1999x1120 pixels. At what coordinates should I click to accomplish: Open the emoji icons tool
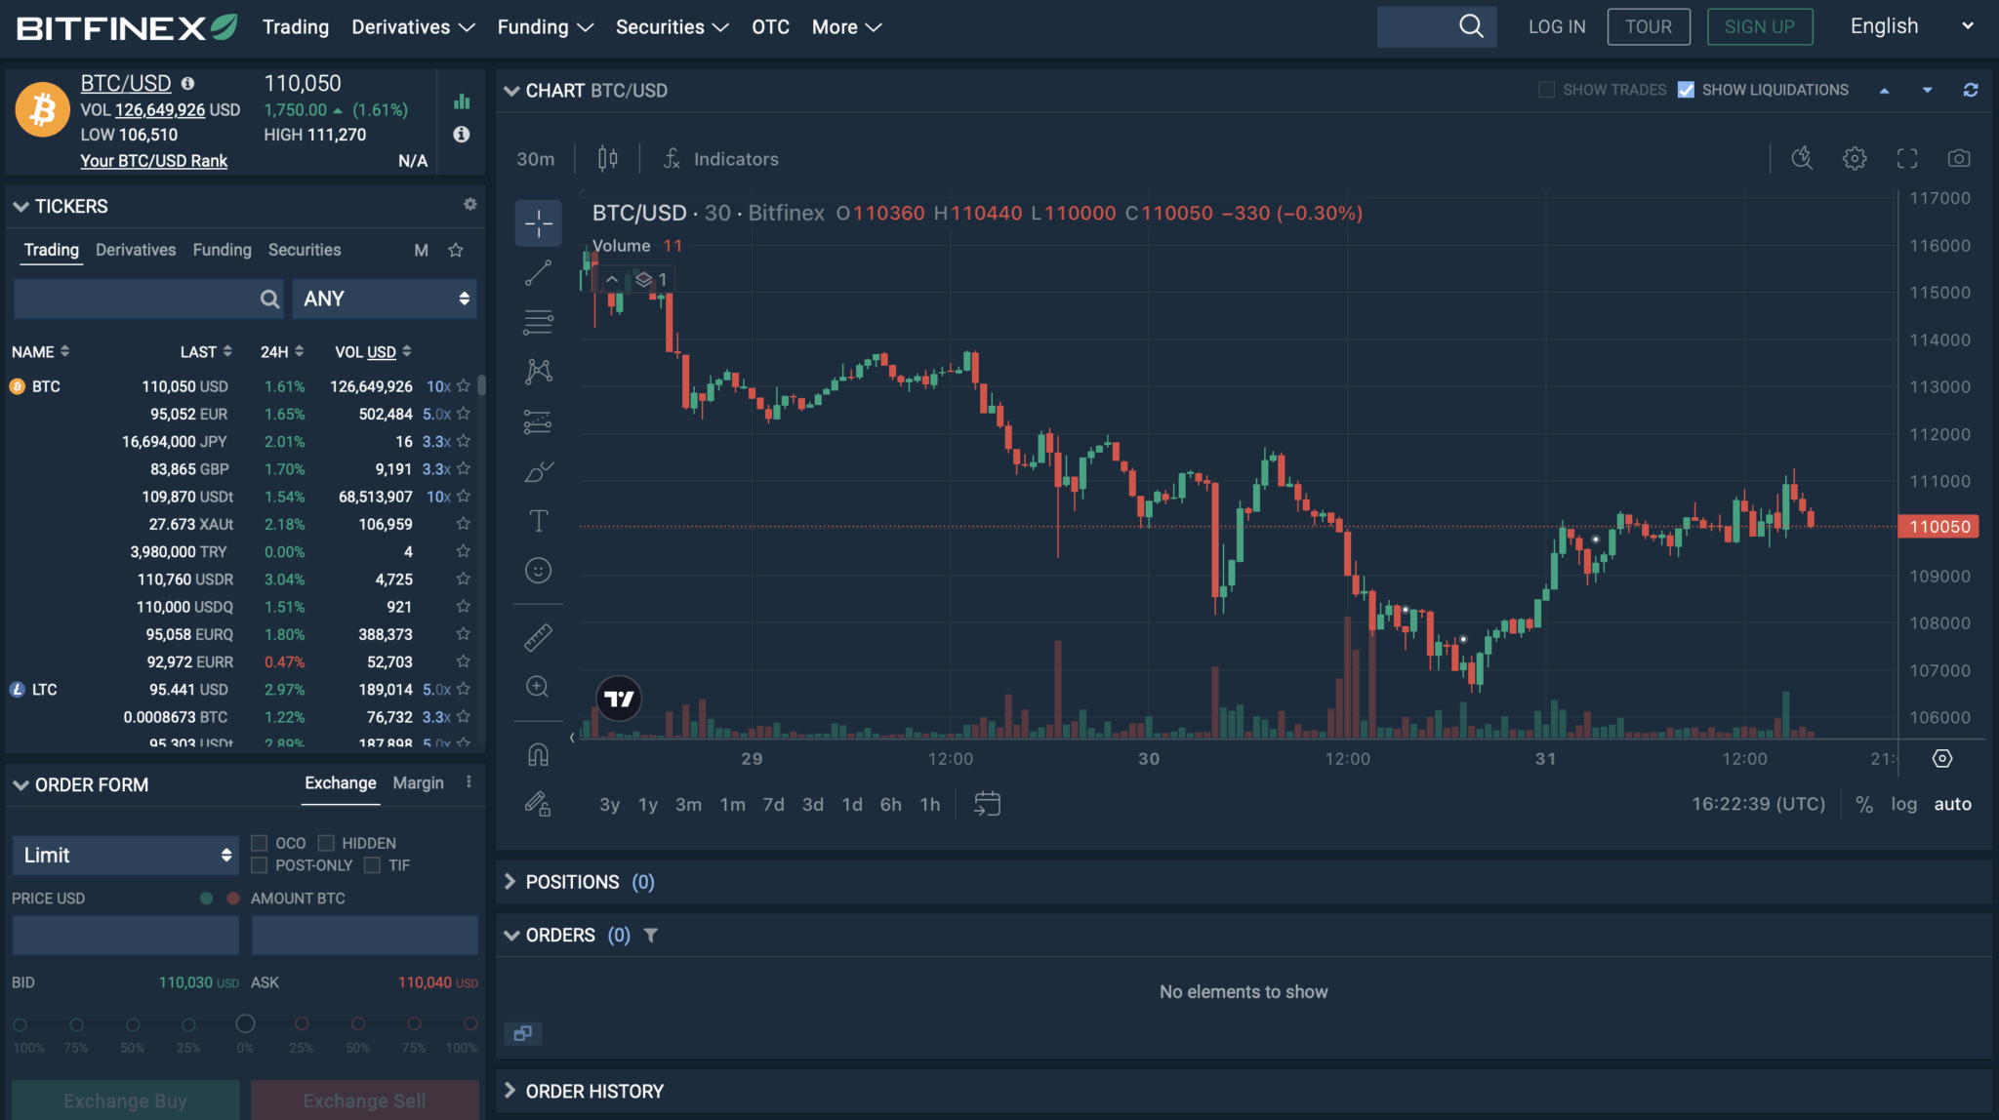click(x=538, y=571)
